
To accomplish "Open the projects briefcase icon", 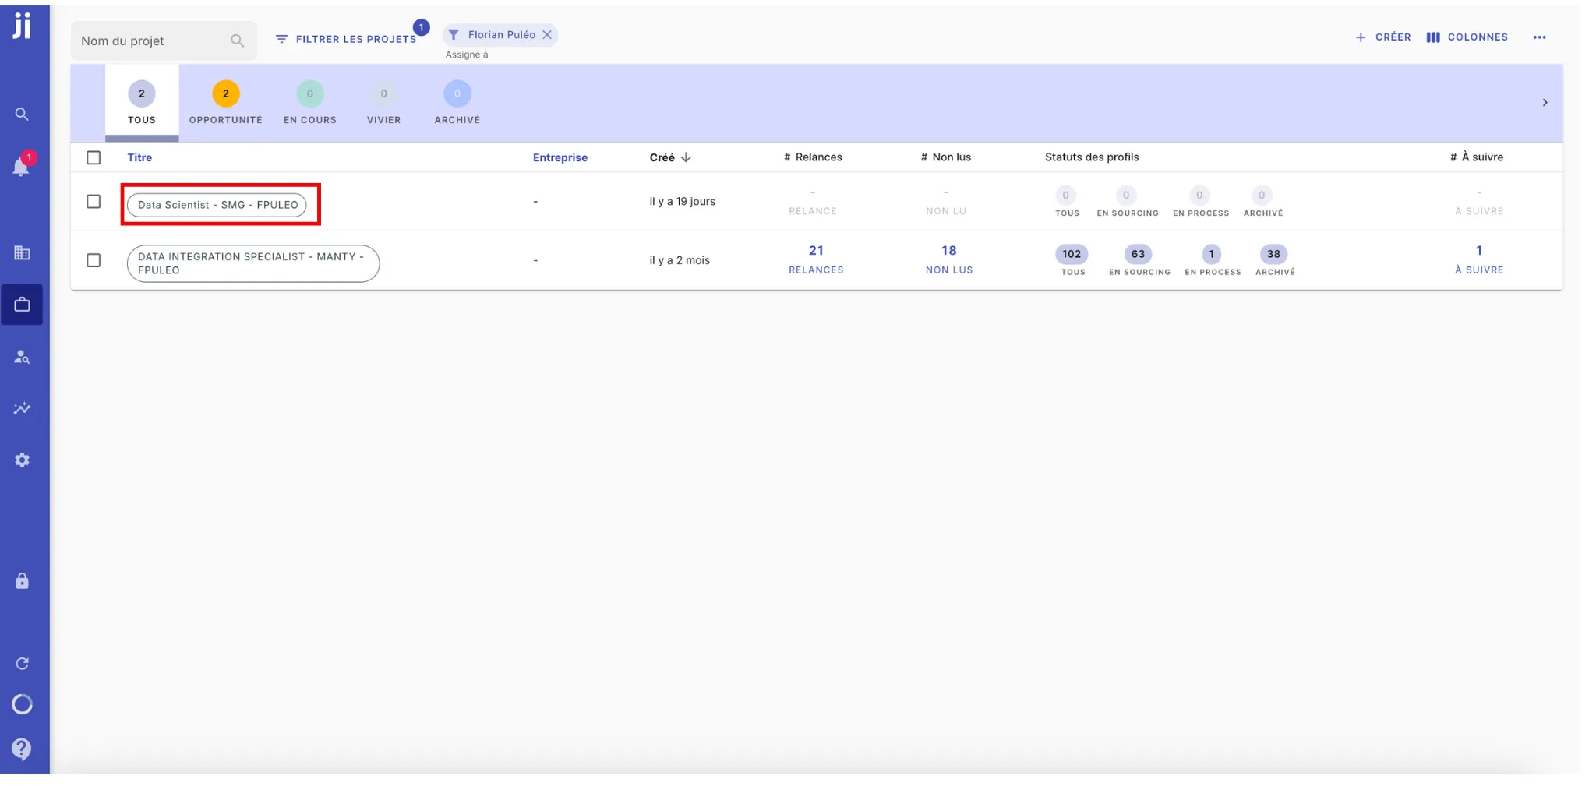I will tap(23, 304).
